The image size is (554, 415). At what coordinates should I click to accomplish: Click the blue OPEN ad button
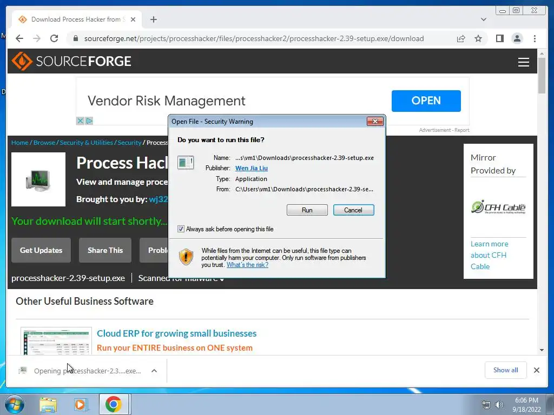tap(426, 101)
